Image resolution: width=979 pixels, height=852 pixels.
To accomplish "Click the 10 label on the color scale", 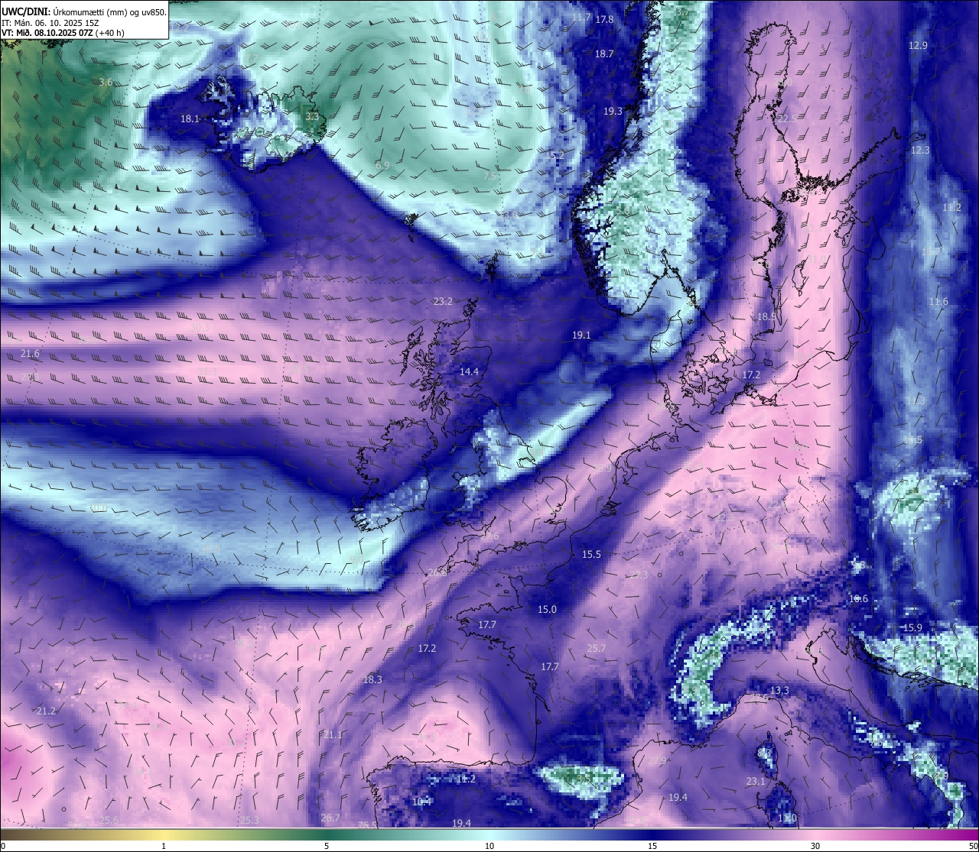I will 489,846.
